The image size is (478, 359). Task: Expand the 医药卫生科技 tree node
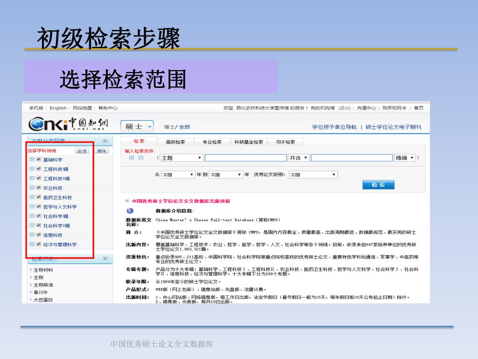(x=32, y=197)
